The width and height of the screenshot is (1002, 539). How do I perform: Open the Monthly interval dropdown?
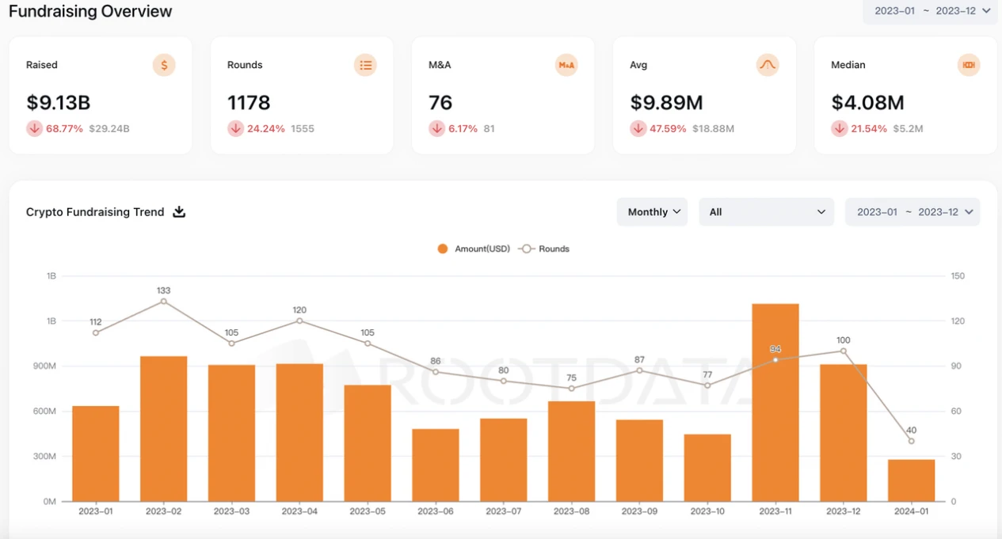pyautogui.click(x=653, y=212)
